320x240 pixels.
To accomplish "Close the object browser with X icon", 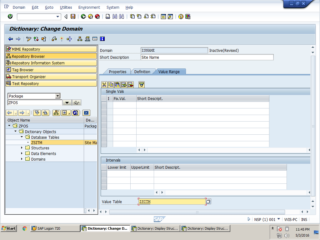I will pos(86,113).
